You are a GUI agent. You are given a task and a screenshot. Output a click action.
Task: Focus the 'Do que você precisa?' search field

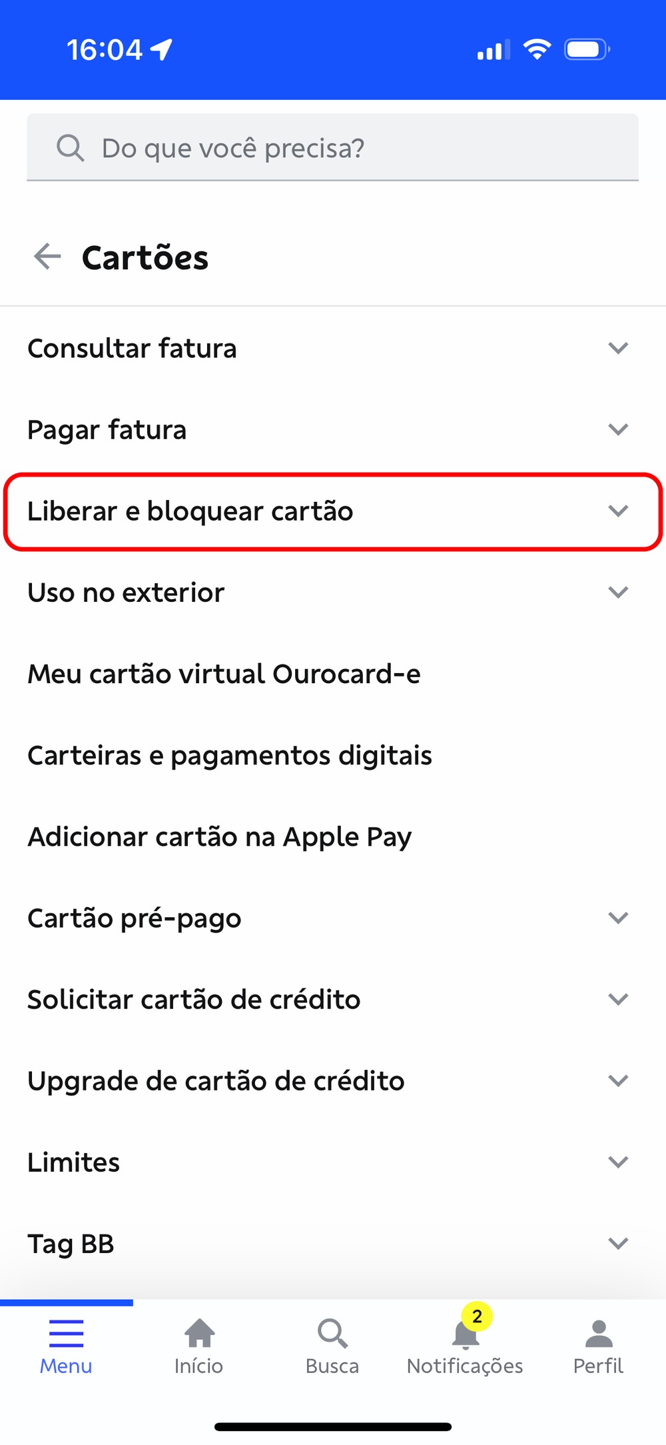tap(332, 147)
